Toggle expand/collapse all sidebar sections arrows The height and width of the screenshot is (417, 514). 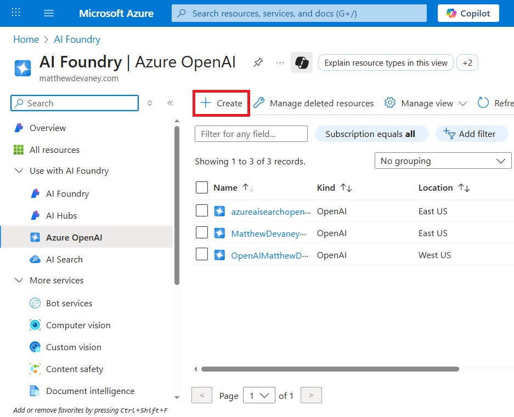click(149, 103)
